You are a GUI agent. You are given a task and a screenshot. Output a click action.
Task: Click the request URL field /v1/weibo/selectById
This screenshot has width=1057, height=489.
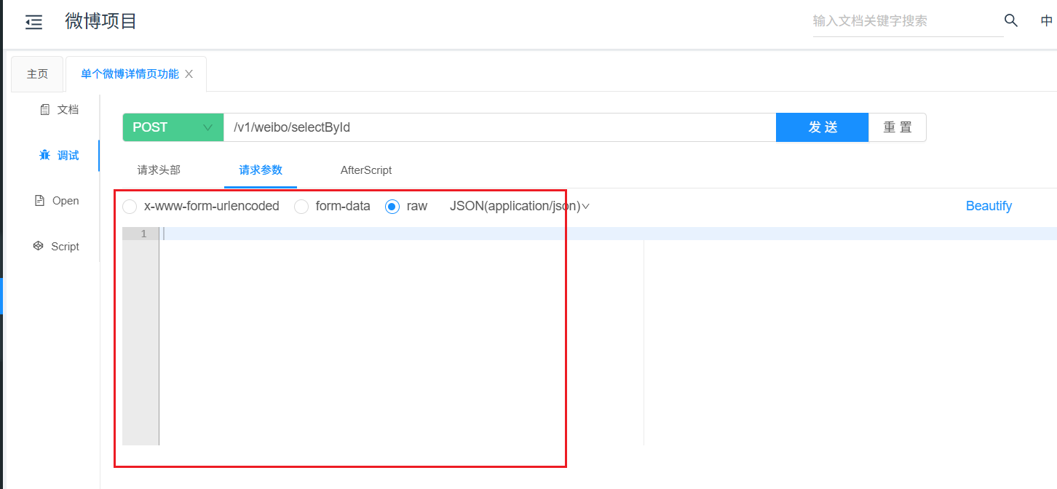[499, 127]
